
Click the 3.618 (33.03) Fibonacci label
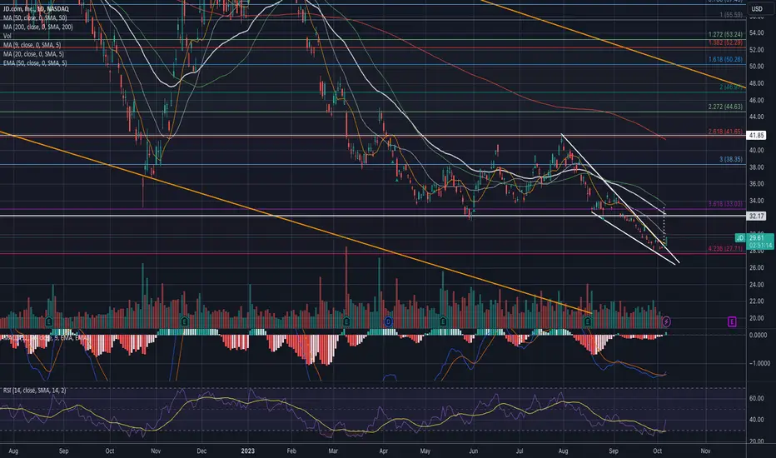click(x=725, y=204)
